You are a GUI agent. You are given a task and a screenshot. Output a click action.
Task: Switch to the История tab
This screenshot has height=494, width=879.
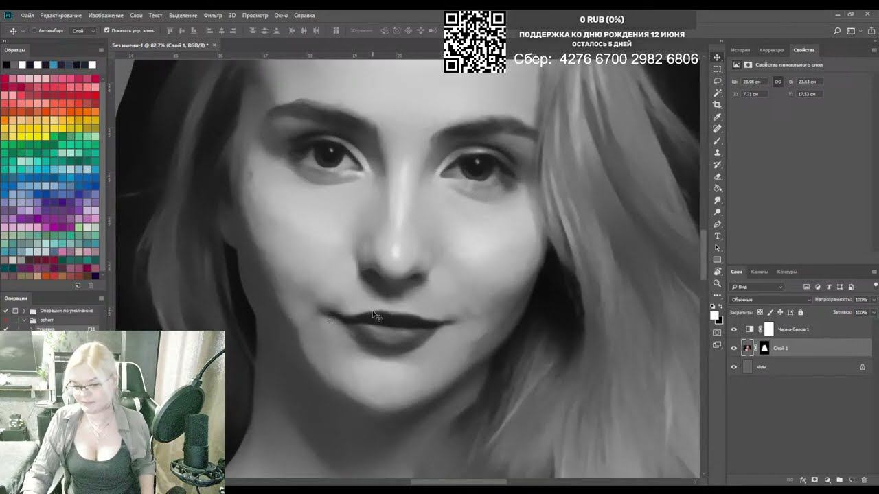click(740, 50)
